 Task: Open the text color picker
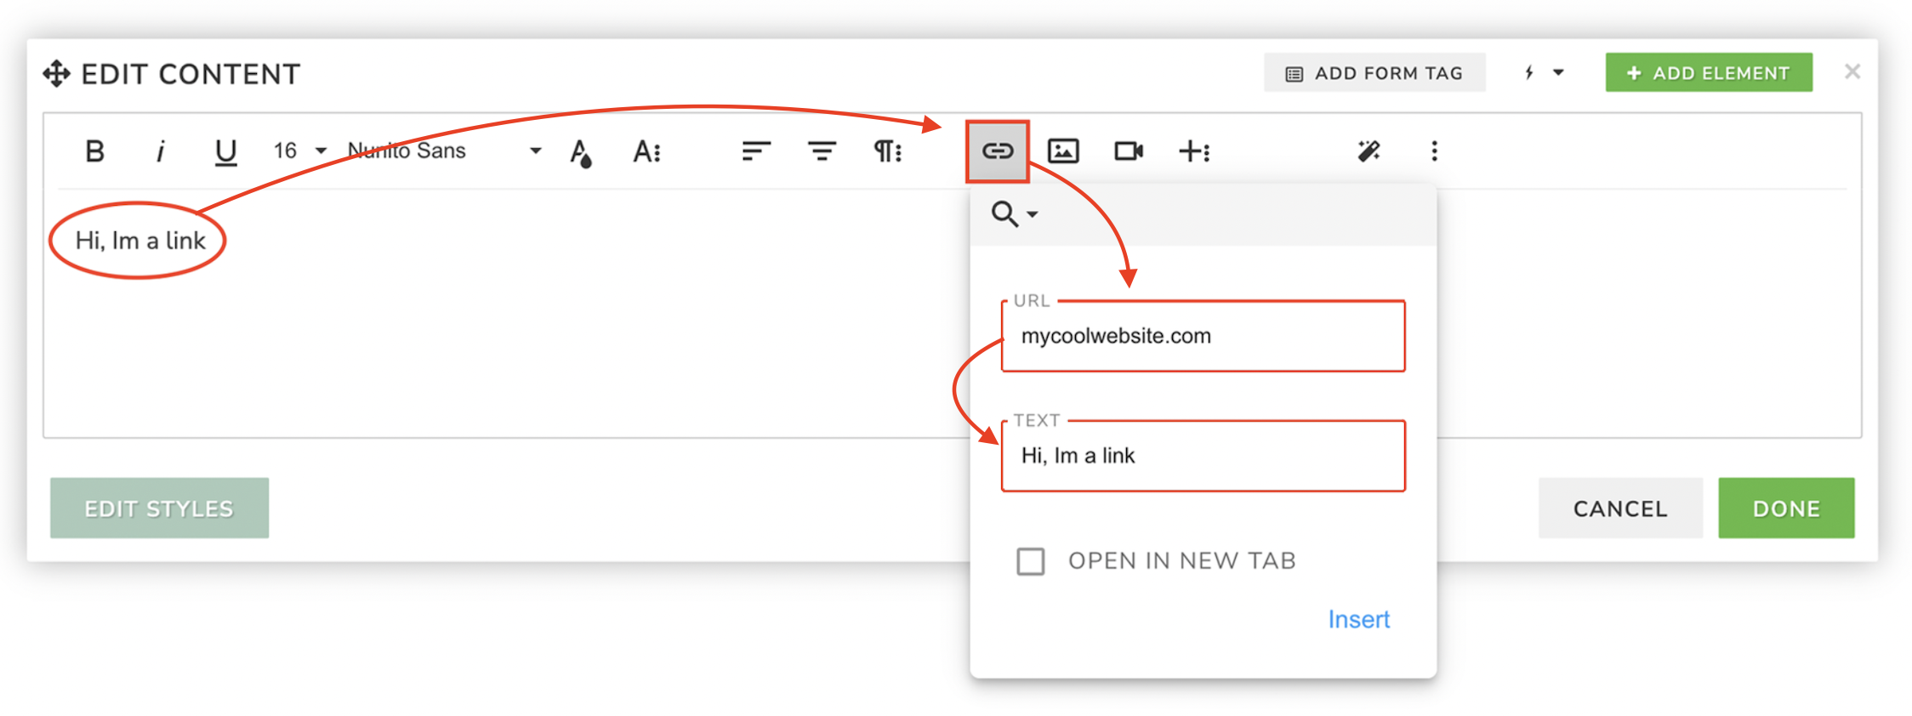[581, 153]
